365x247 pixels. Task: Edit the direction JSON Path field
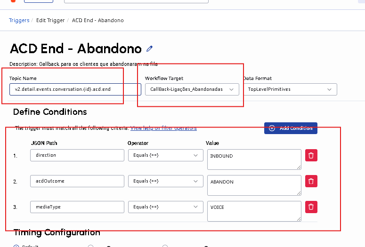tap(77, 155)
